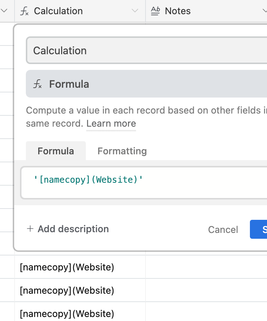Screen dimensions: 267x321
Task: Click the plus icon next to Add description
Action: click(29, 229)
